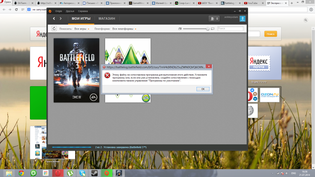Image resolution: width=315 pixels, height=177 pixels.
Task: Open a new browser tab
Action: [x=292, y=3]
